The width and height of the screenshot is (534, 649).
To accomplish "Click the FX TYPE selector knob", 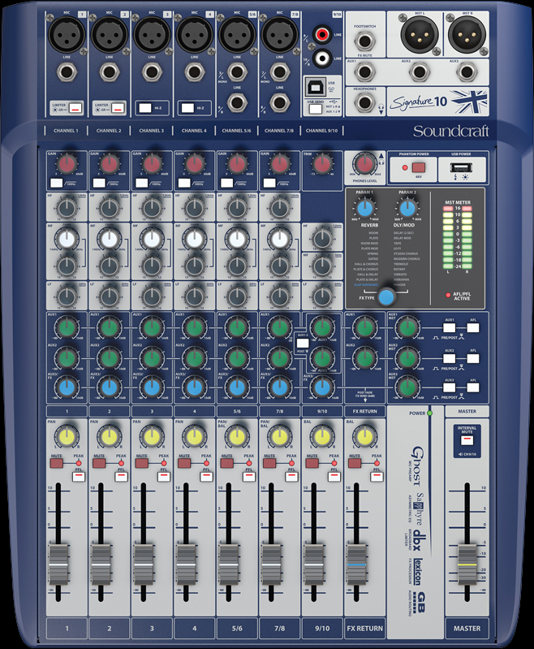I will pos(386,296).
